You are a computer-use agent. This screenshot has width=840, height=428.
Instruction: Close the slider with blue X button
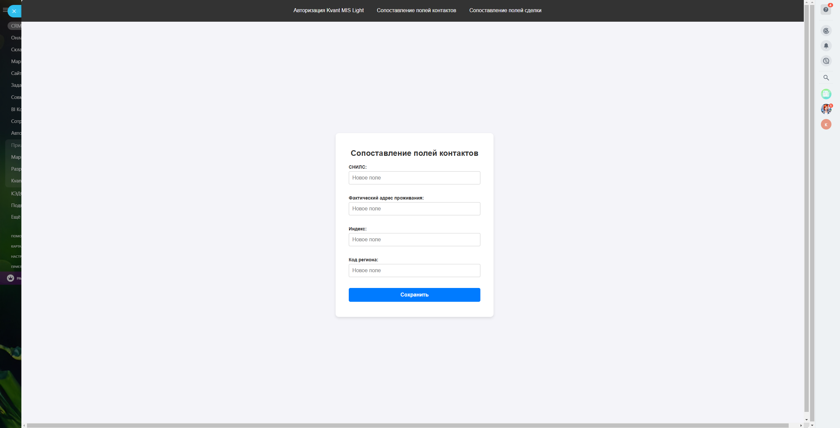pos(14,11)
